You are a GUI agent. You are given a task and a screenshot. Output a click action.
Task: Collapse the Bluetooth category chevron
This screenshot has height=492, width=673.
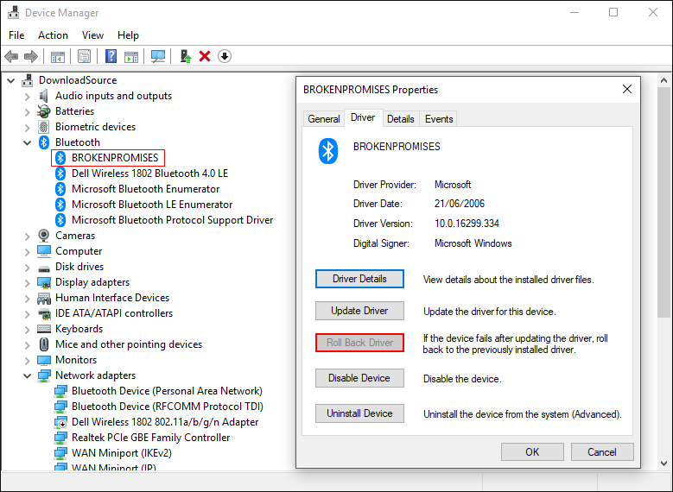[28, 142]
